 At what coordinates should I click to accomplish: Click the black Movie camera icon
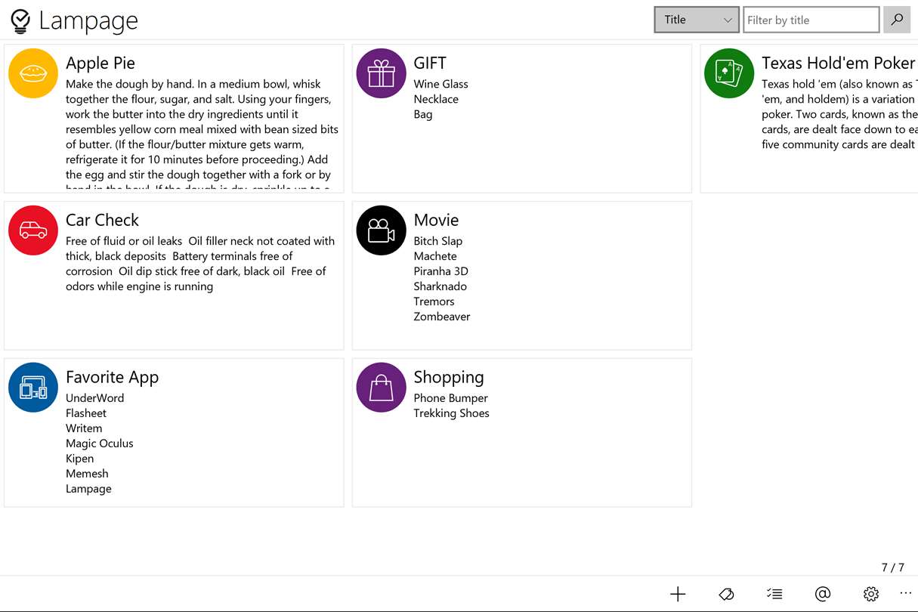[381, 230]
